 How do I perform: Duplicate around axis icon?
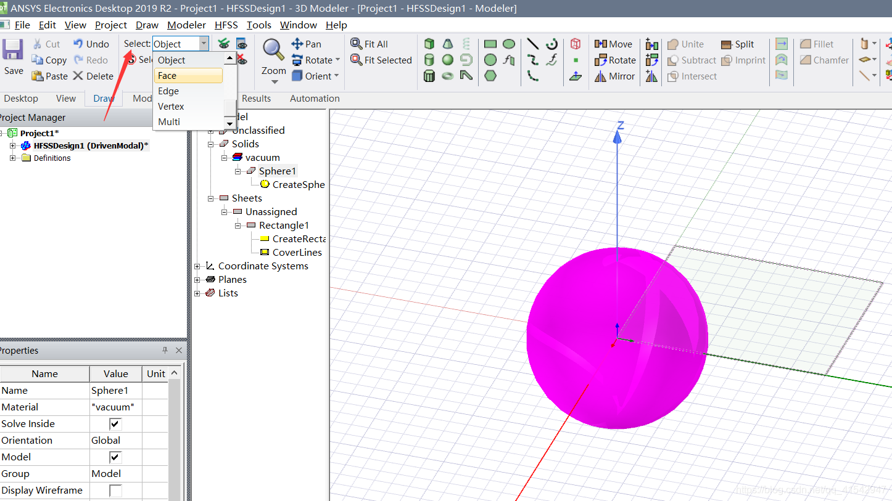point(651,60)
